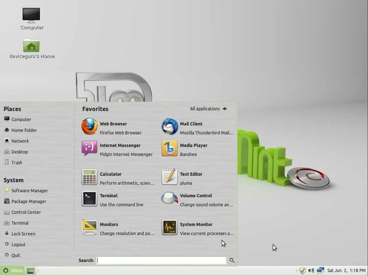The width and height of the screenshot is (368, 276).
Task: Open the network connection tray icon
Action: click(x=320, y=270)
